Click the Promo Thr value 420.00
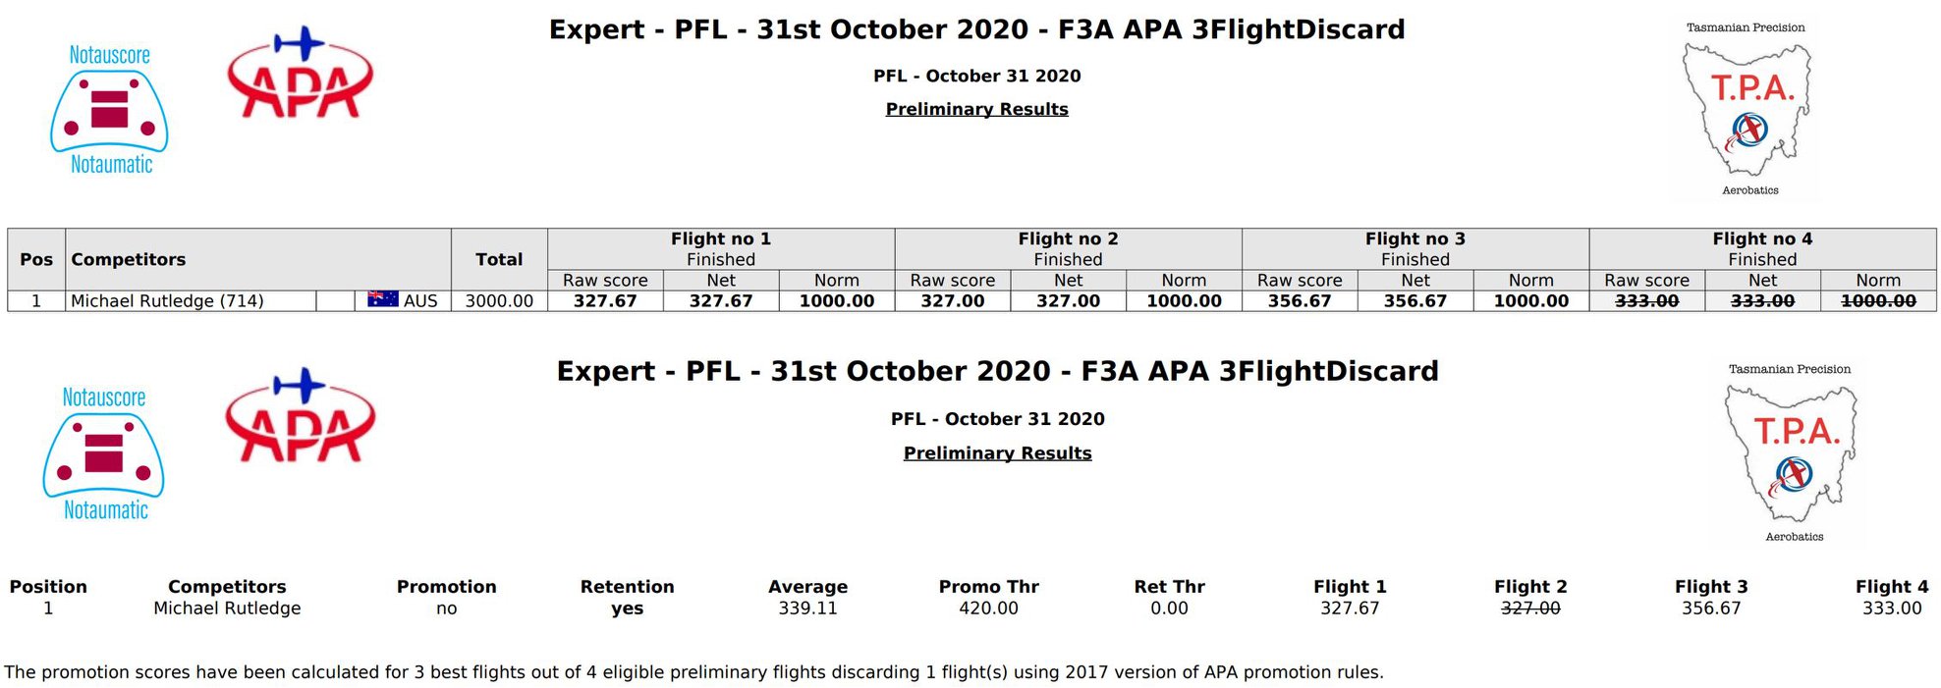Viewport: 1941px width, 688px height. point(988,608)
